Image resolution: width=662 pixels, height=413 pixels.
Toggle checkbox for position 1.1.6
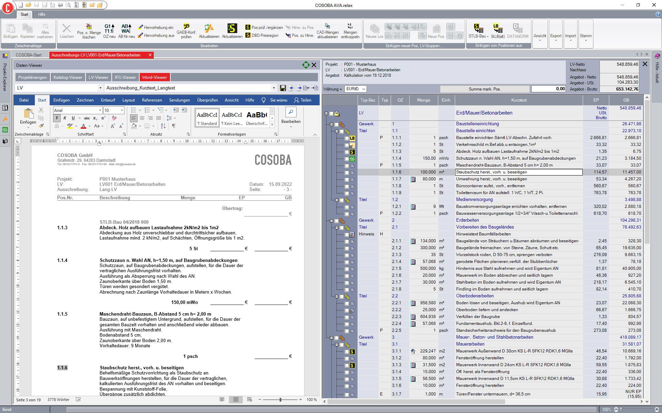(347, 173)
